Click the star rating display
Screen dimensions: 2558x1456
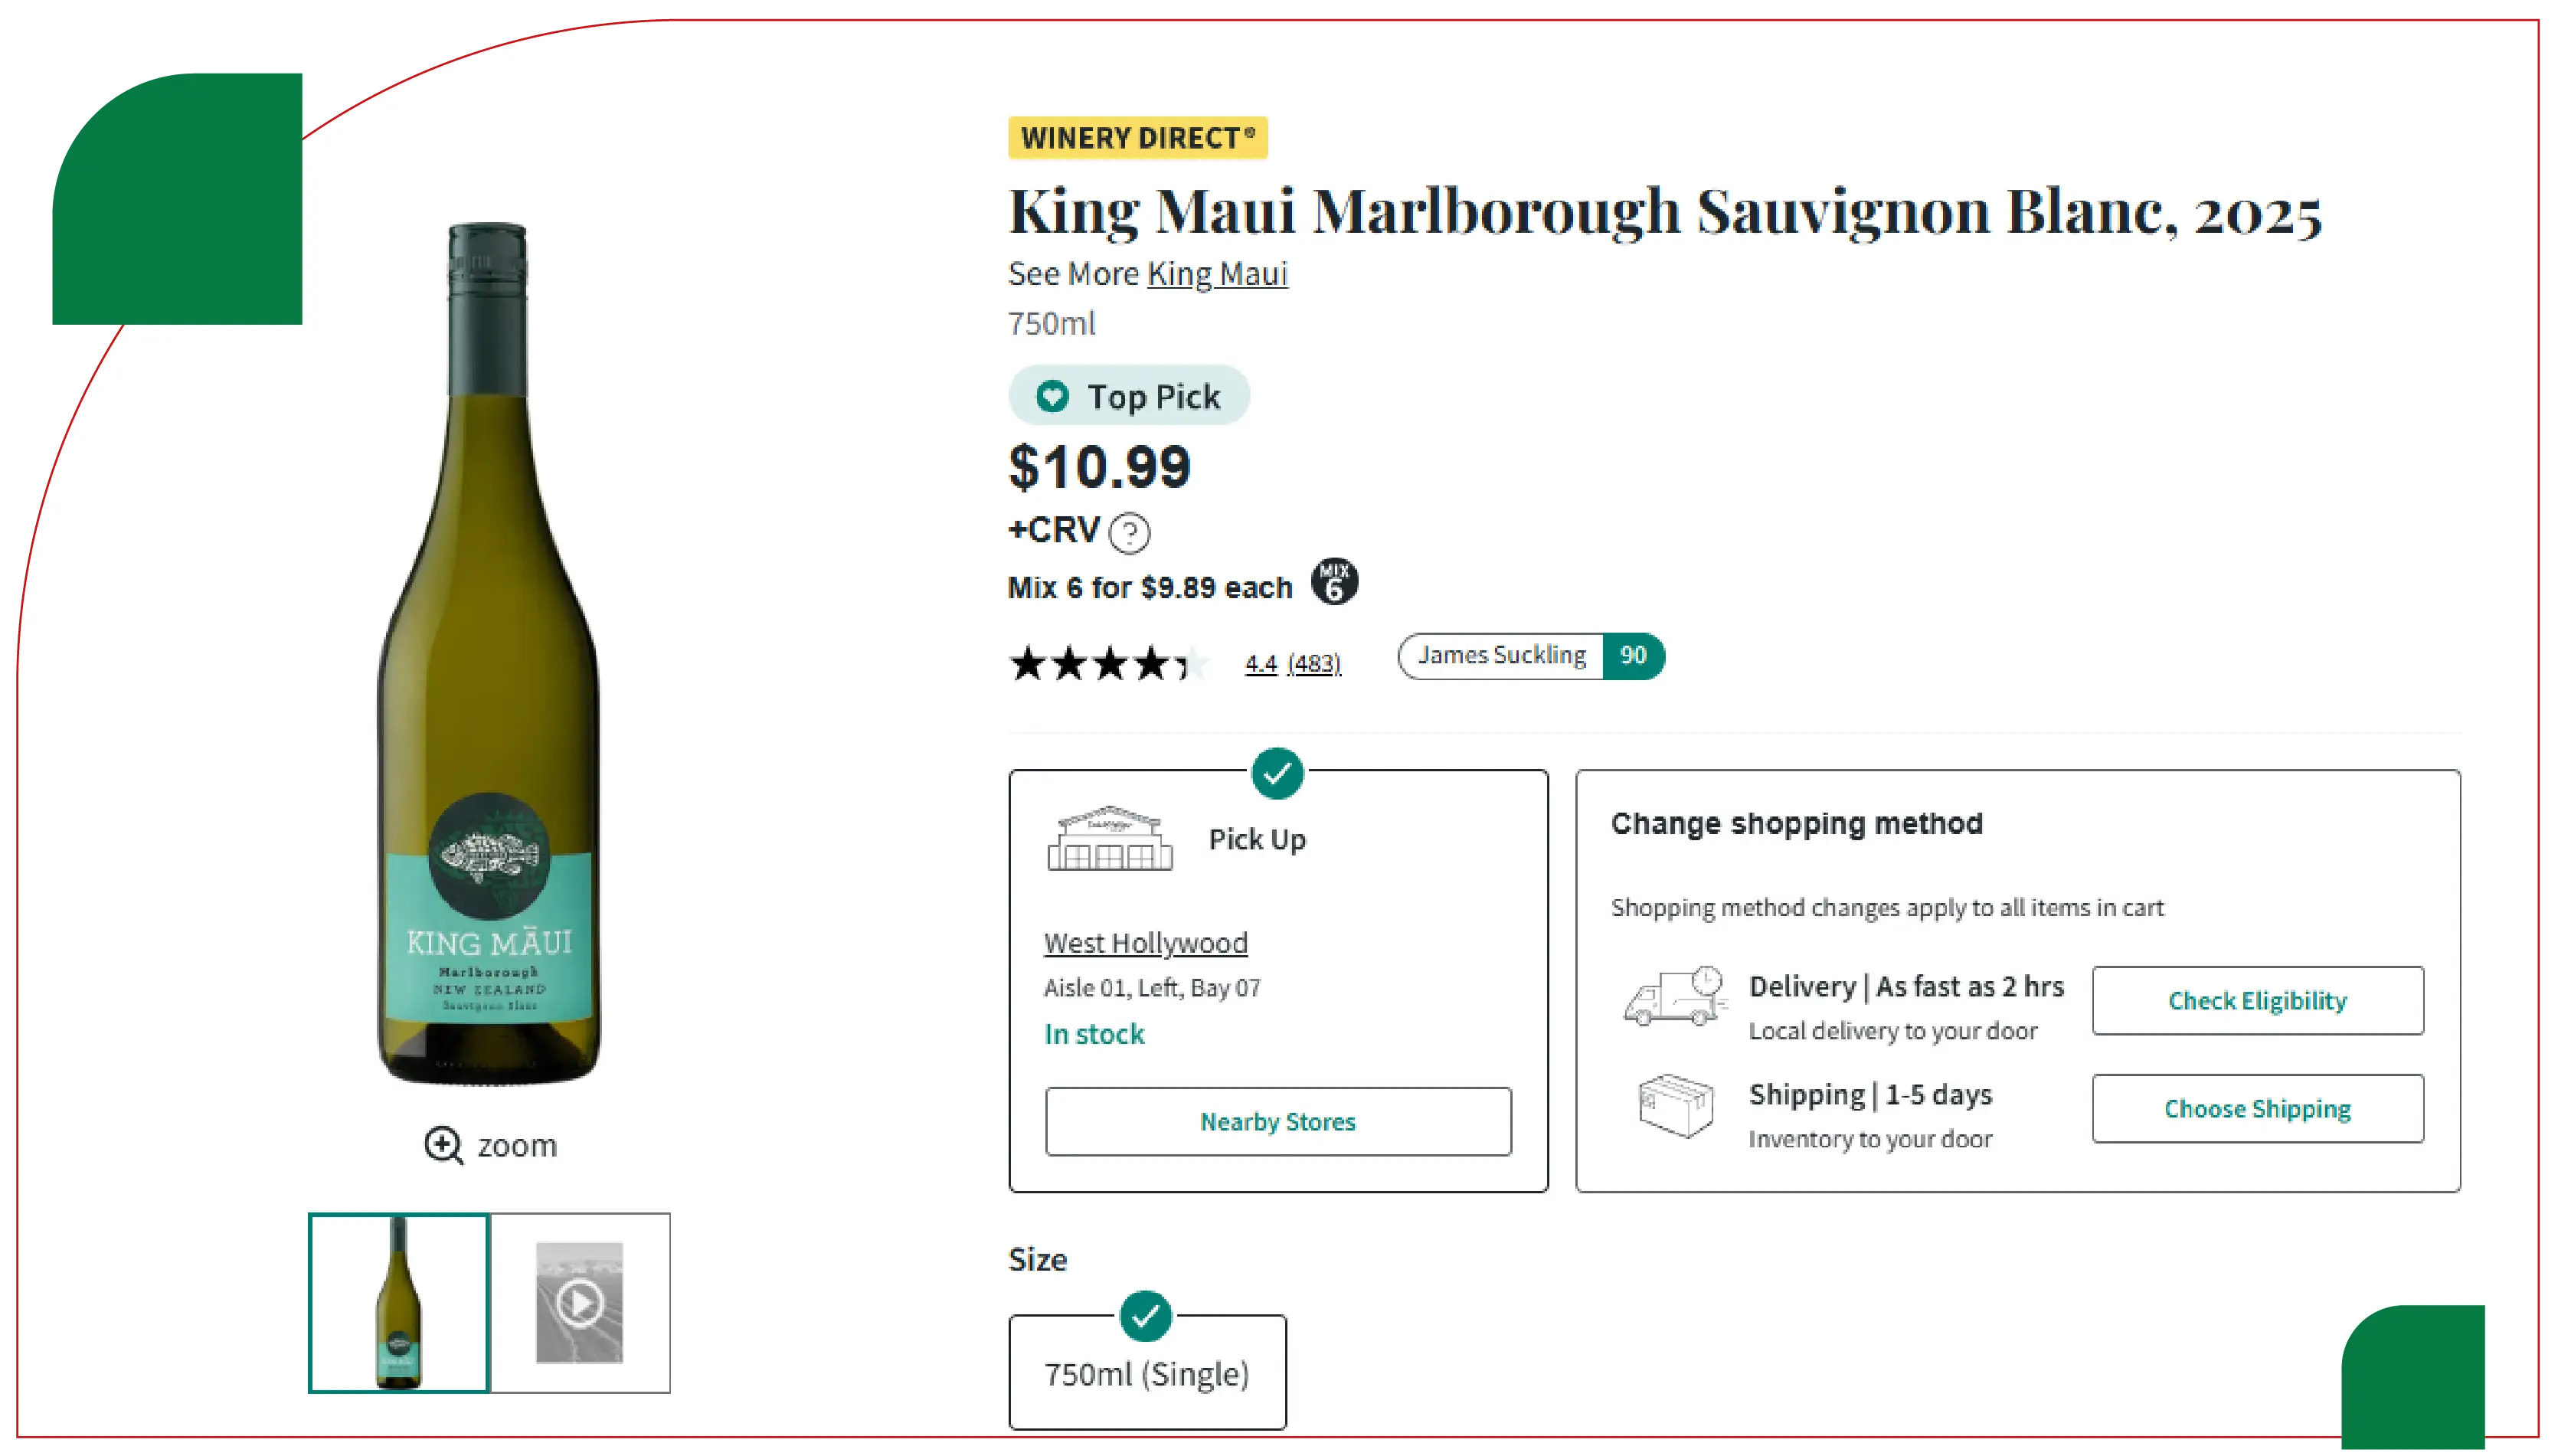point(1108,663)
